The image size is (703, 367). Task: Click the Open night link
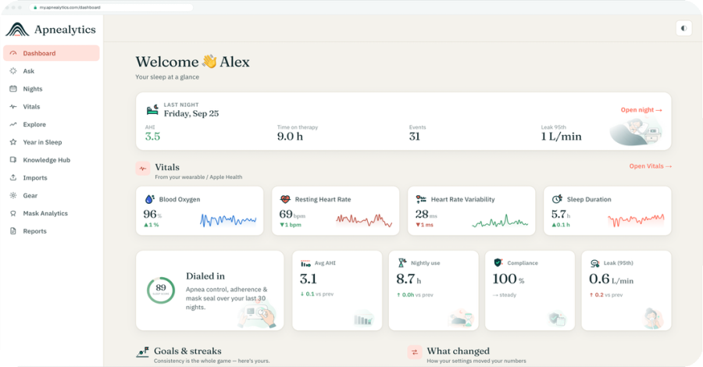click(641, 110)
